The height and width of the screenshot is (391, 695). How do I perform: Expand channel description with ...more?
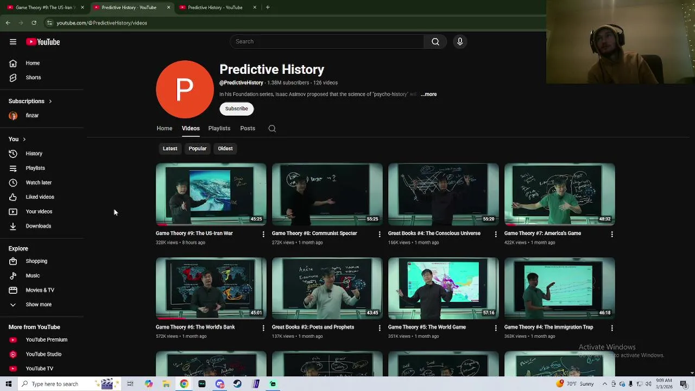pyautogui.click(x=428, y=94)
